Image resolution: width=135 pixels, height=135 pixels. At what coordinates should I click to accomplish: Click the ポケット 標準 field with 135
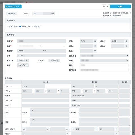[88, 91]
